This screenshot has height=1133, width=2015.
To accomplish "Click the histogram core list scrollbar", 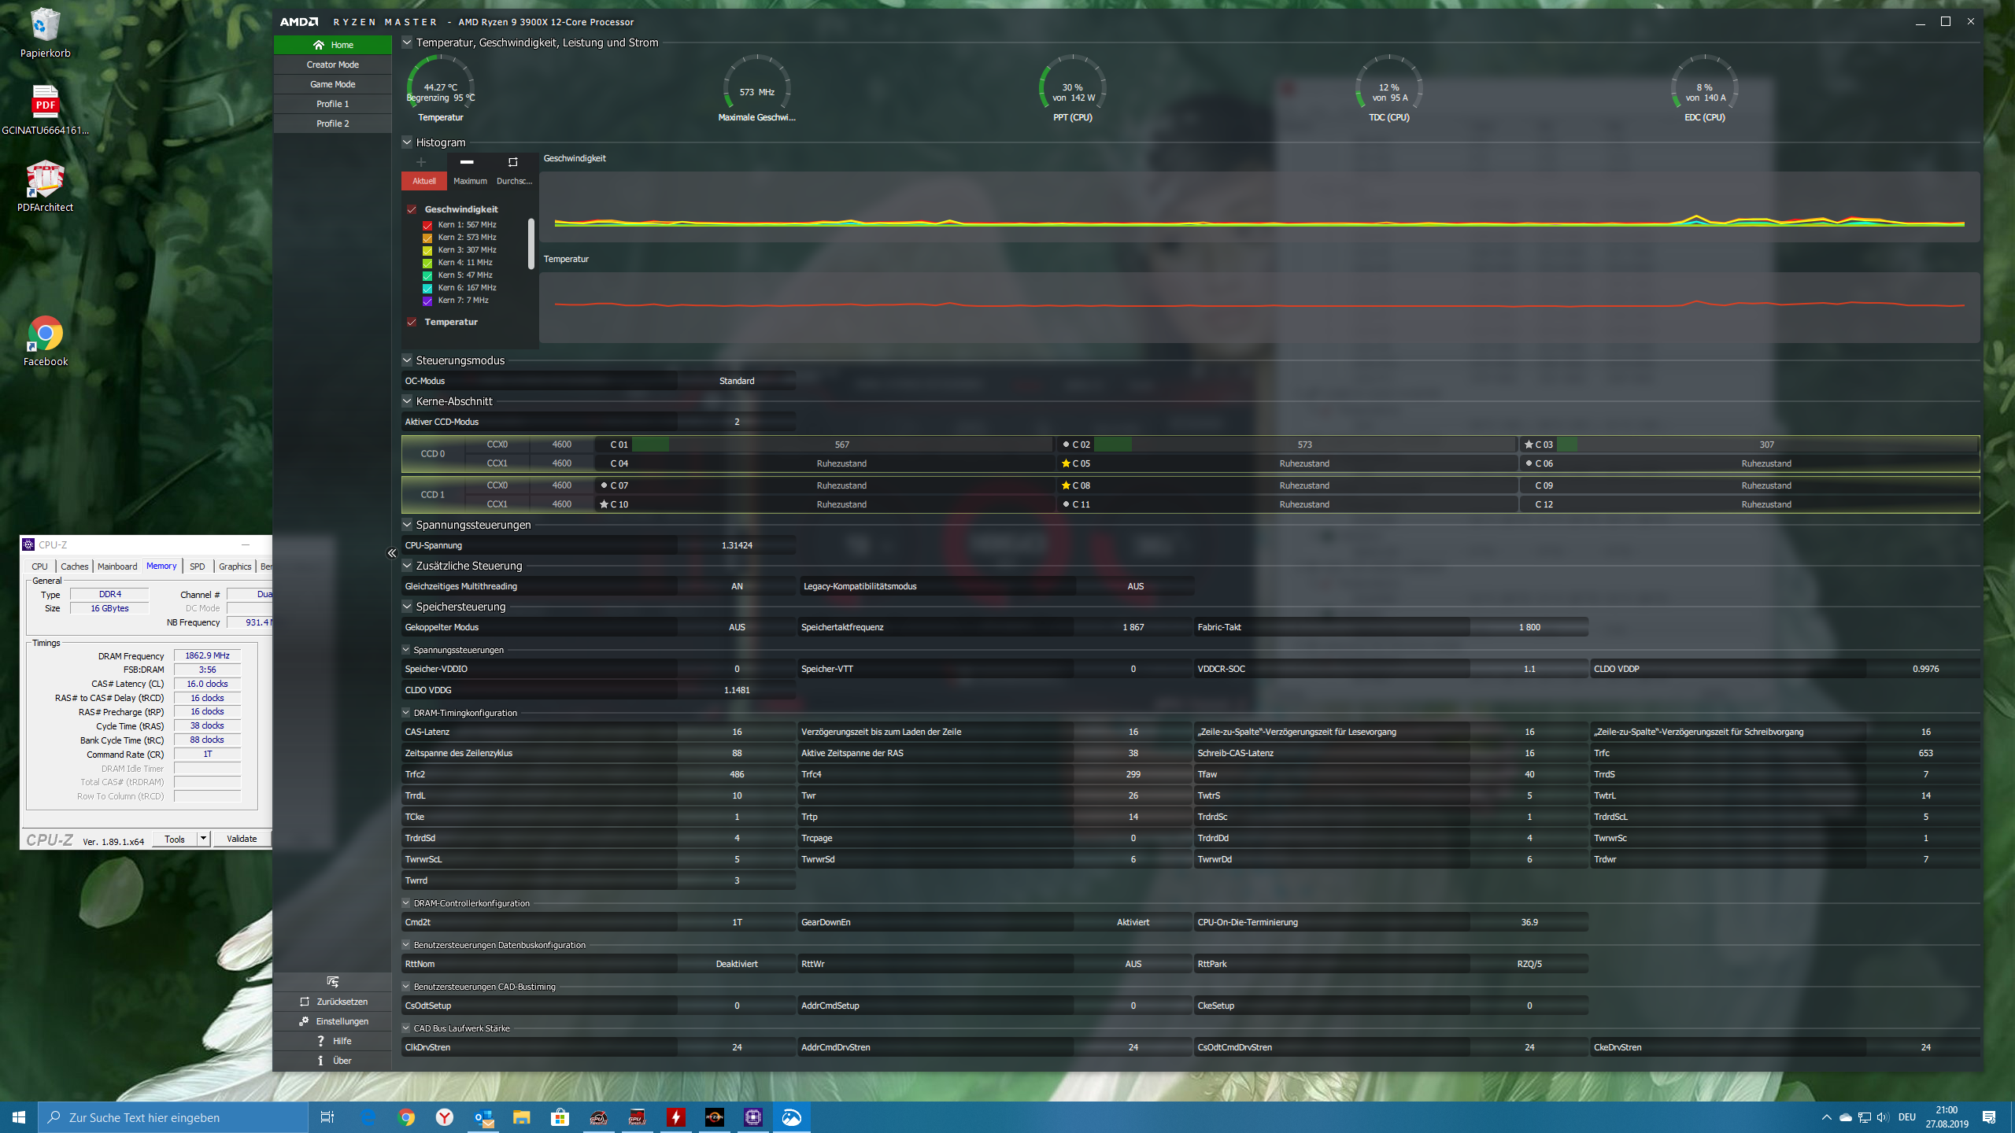I will pyautogui.click(x=531, y=244).
